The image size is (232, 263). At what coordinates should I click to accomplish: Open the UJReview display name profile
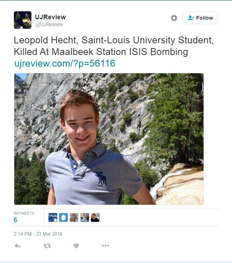50,17
